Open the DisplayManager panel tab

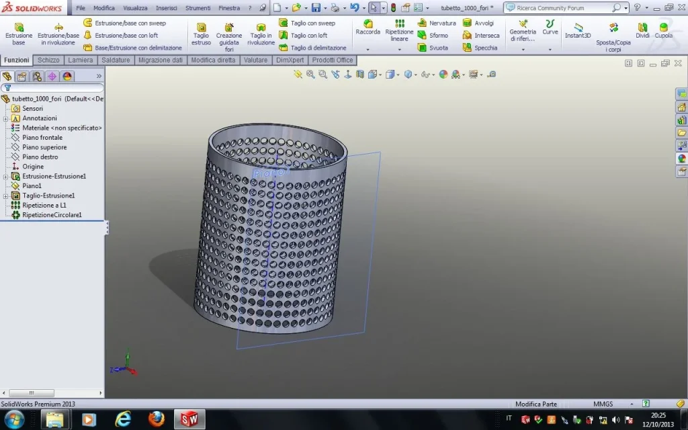pos(67,77)
